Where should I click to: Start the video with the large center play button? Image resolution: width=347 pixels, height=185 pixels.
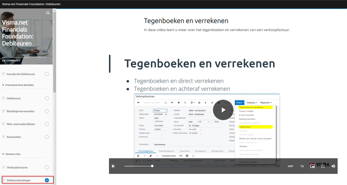point(223,110)
